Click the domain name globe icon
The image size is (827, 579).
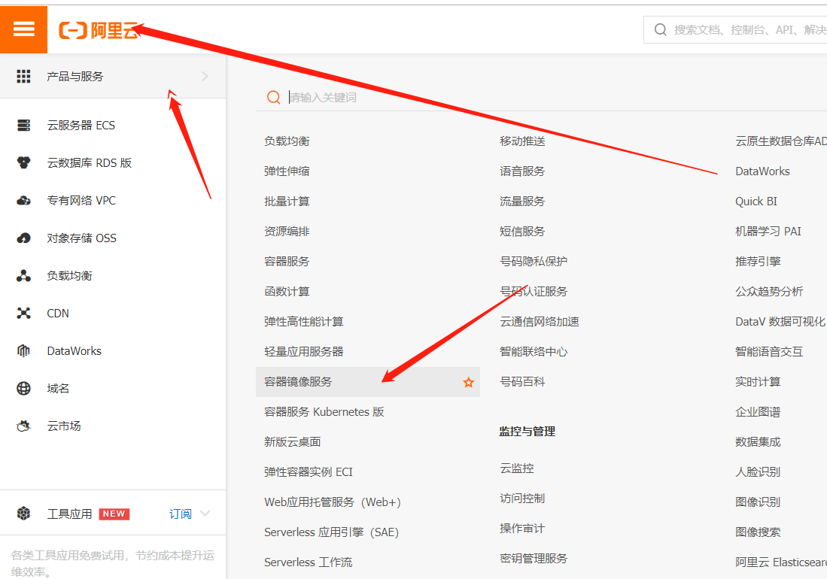coord(24,388)
